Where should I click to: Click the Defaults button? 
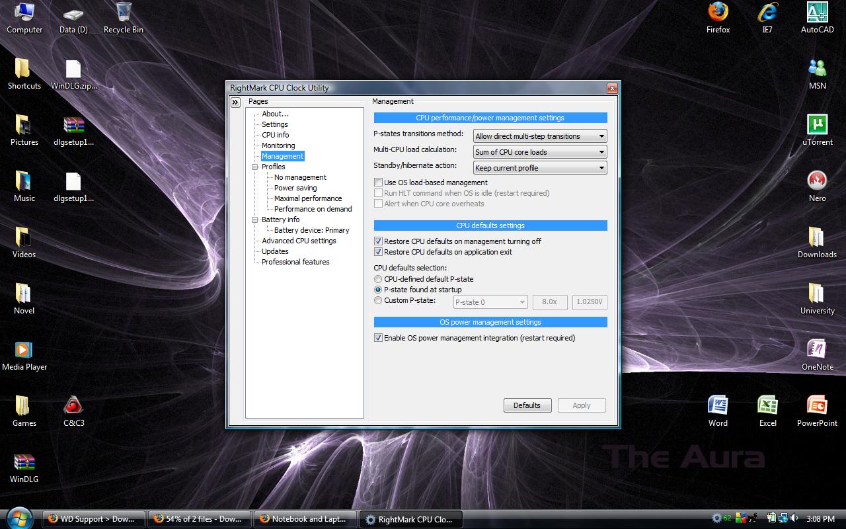pos(527,405)
